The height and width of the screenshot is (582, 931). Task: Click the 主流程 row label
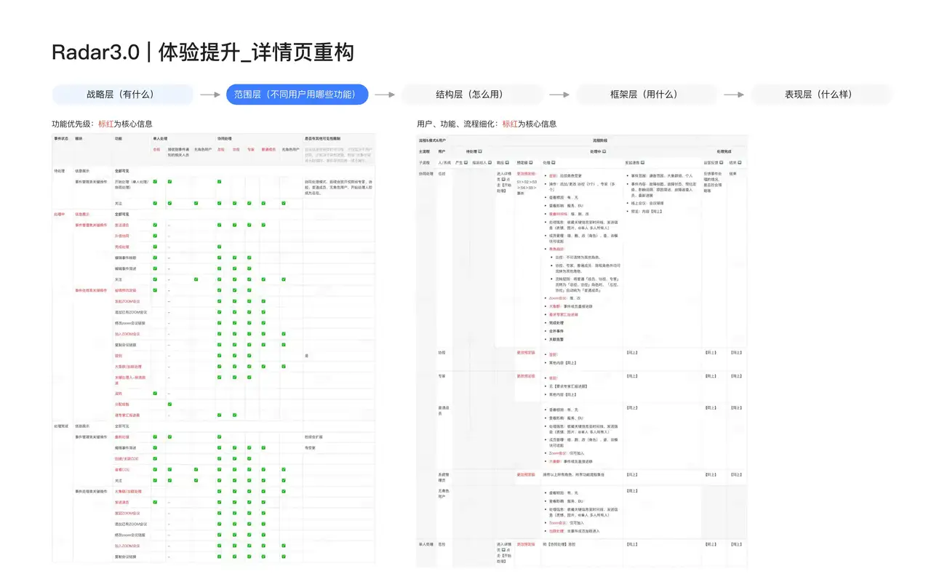[424, 151]
